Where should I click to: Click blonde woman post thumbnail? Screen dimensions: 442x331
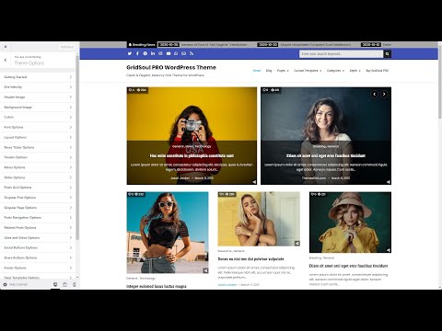[259, 219]
